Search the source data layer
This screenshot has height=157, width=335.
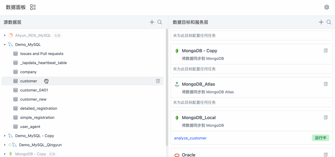[x=160, y=22]
